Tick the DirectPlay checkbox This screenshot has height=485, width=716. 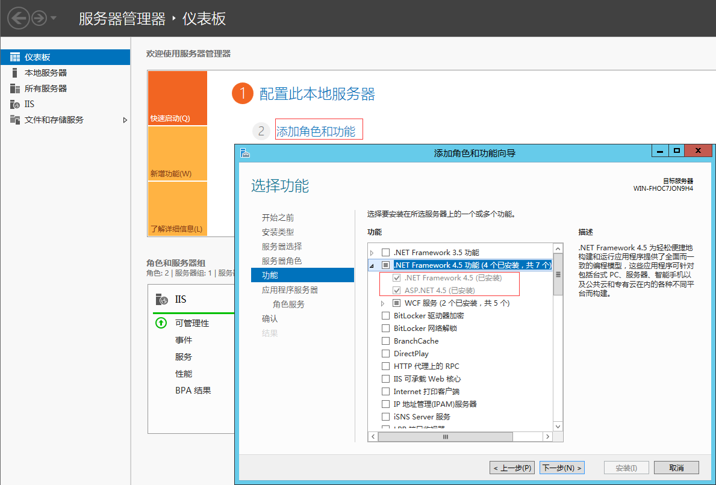[386, 354]
